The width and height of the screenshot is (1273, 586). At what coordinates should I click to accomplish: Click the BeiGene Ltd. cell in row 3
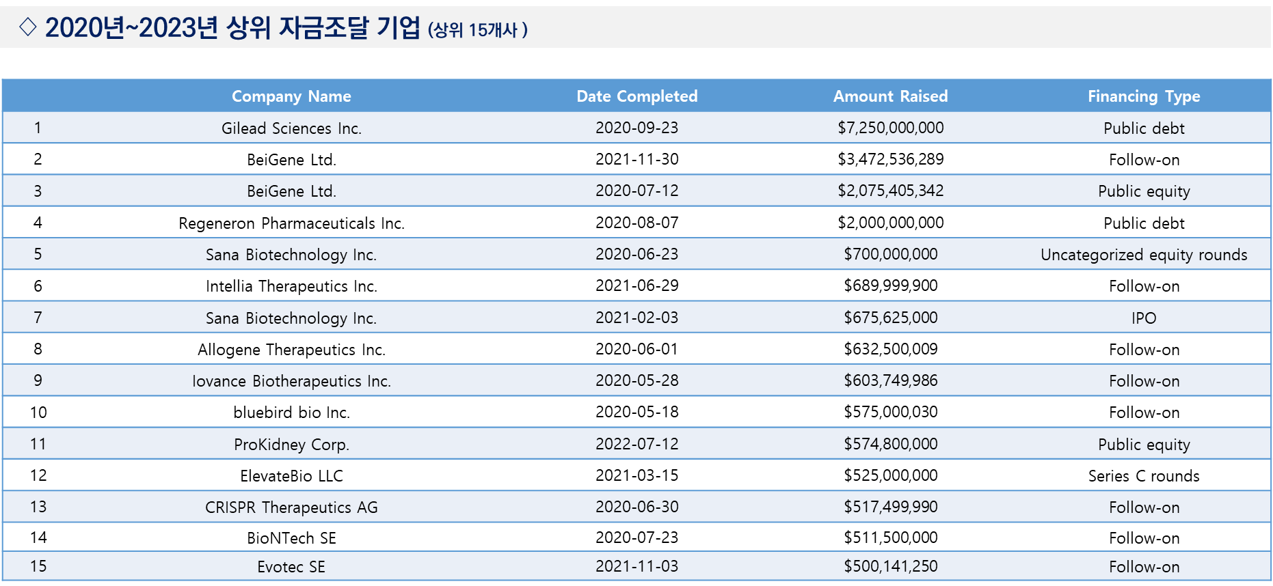point(291,191)
